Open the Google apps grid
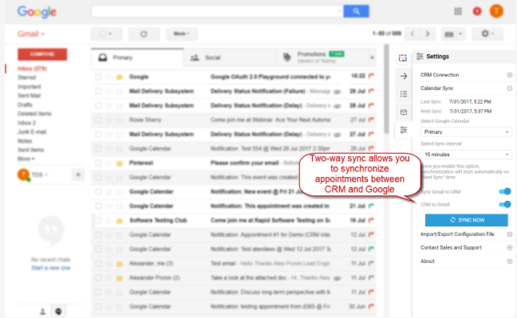 pyautogui.click(x=458, y=11)
